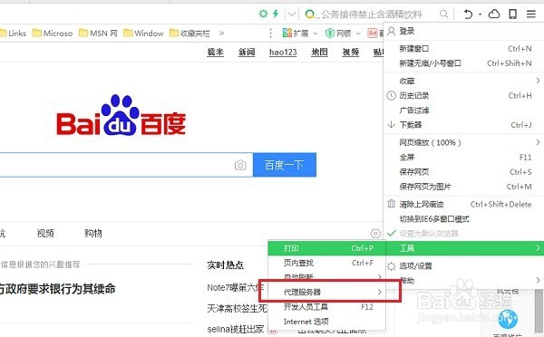Click the Baidu logo

(x=121, y=115)
